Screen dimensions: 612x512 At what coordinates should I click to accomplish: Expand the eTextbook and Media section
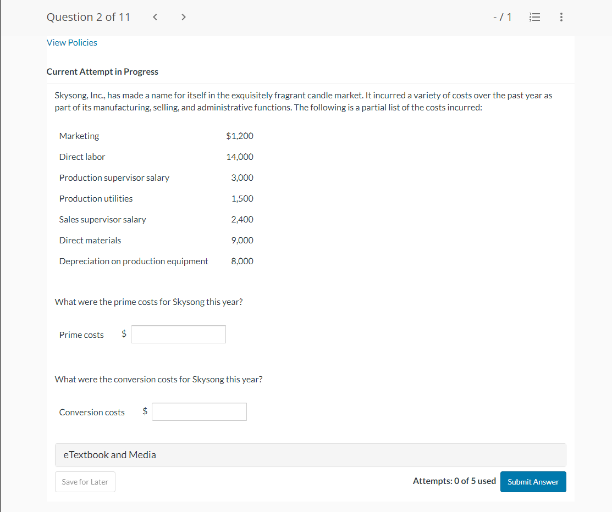click(x=109, y=455)
